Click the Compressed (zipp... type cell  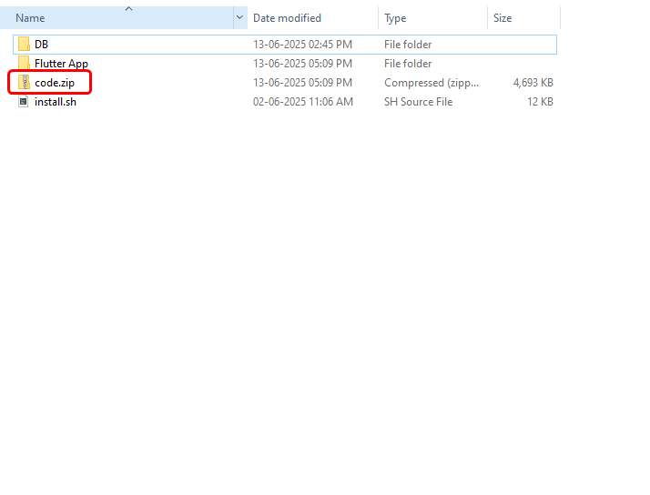tap(432, 83)
